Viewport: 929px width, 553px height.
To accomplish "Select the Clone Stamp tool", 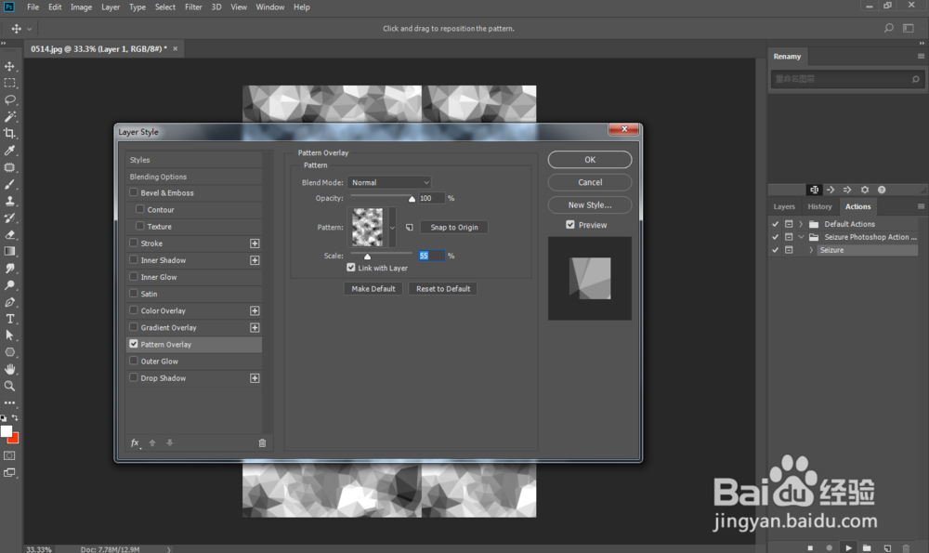I will pos(9,201).
